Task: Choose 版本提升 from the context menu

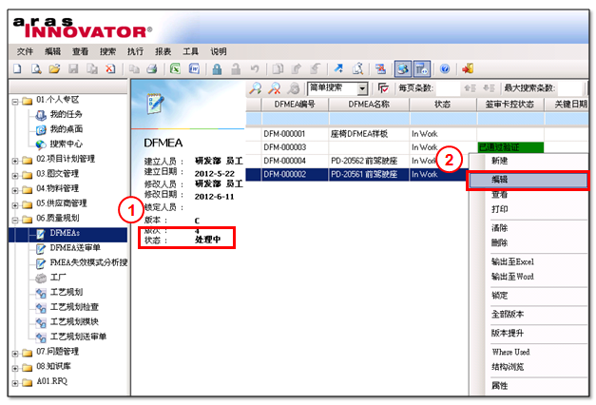Action: coord(508,333)
